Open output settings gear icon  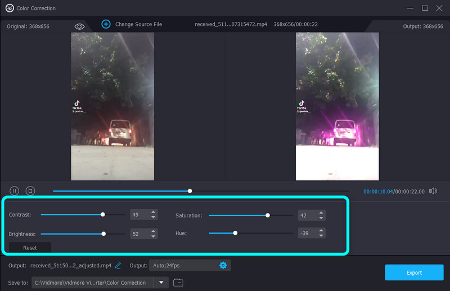(x=223, y=265)
